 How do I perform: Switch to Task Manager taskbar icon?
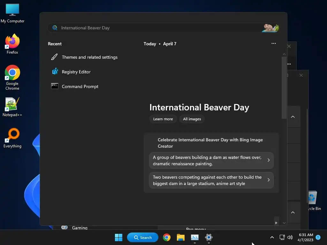(x=194, y=237)
